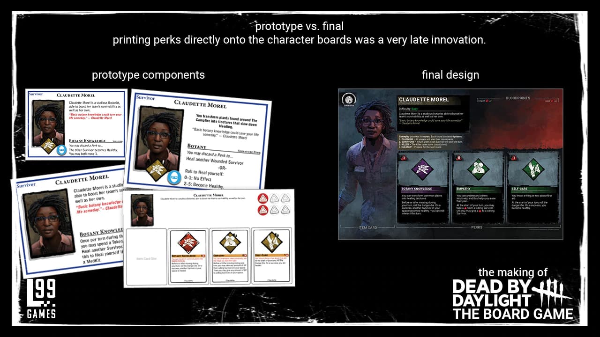600x337 pixels.
Task: Click the yellow diamond perk icon on small top-left card
Action: point(47,146)
